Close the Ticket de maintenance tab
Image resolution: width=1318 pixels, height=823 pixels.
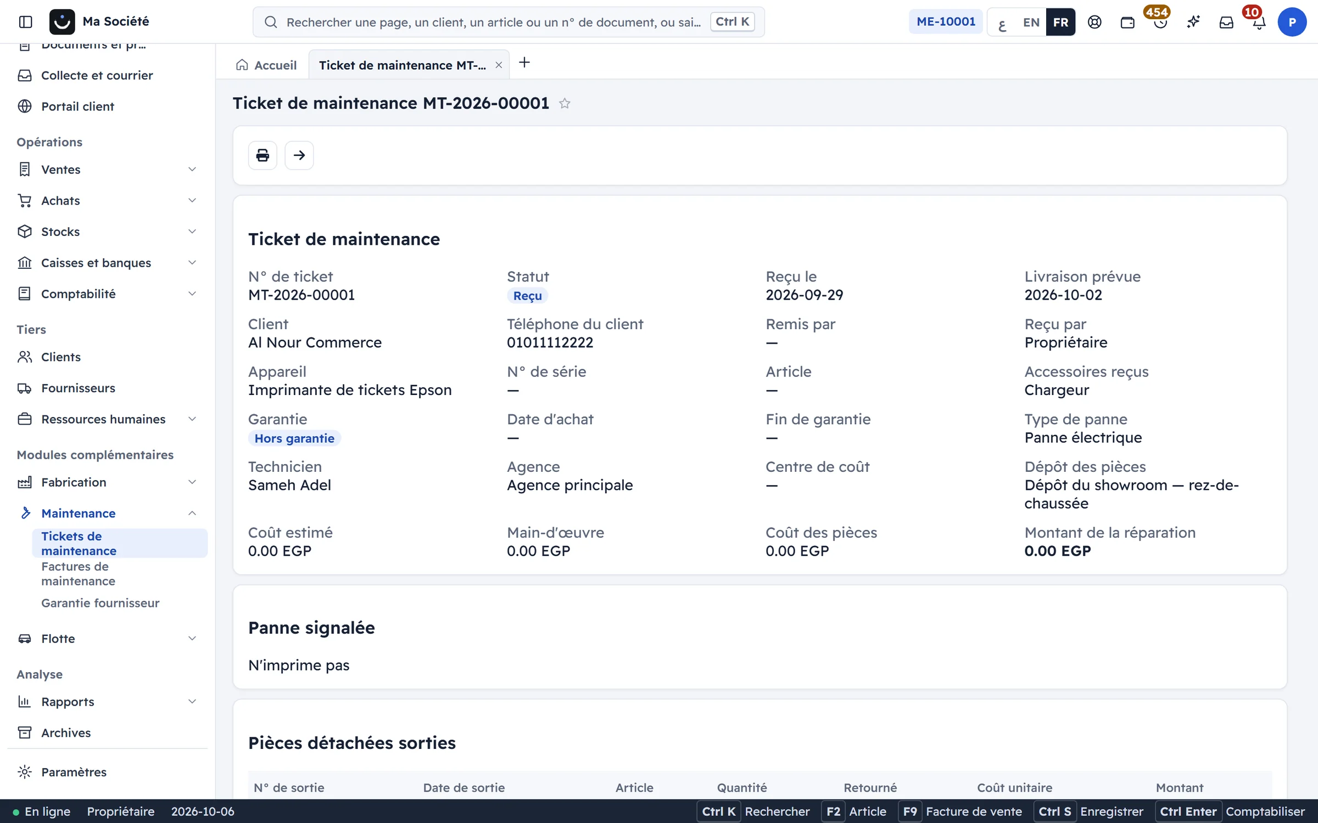point(499,65)
